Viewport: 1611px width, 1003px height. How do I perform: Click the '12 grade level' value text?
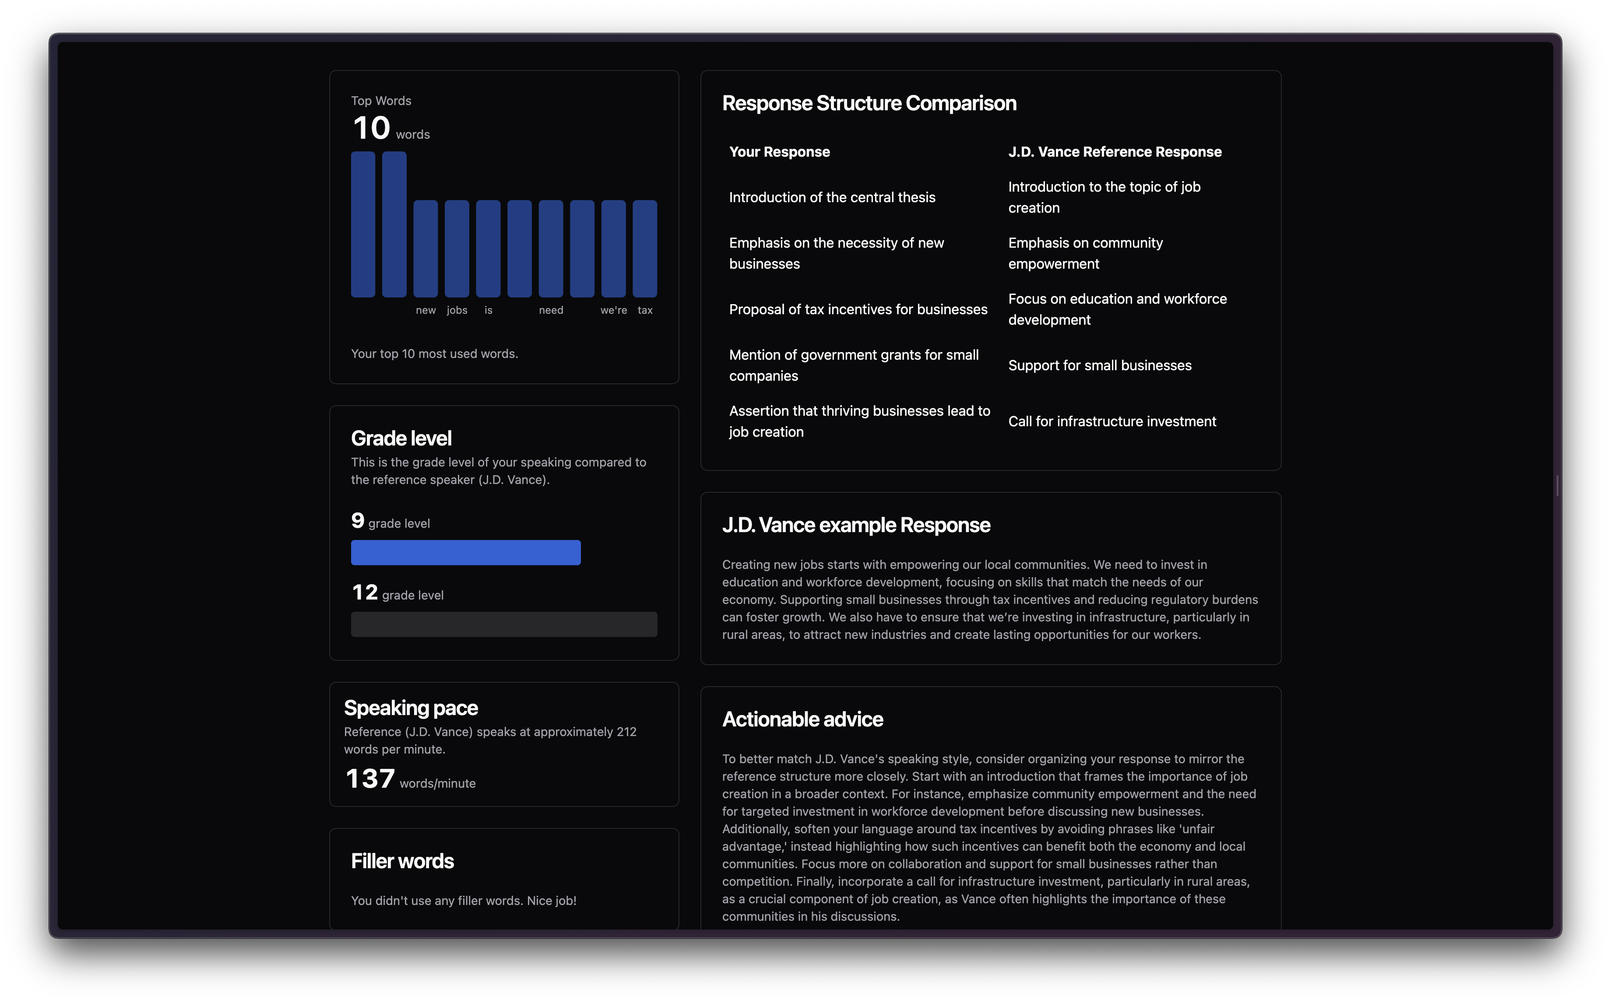tap(397, 593)
